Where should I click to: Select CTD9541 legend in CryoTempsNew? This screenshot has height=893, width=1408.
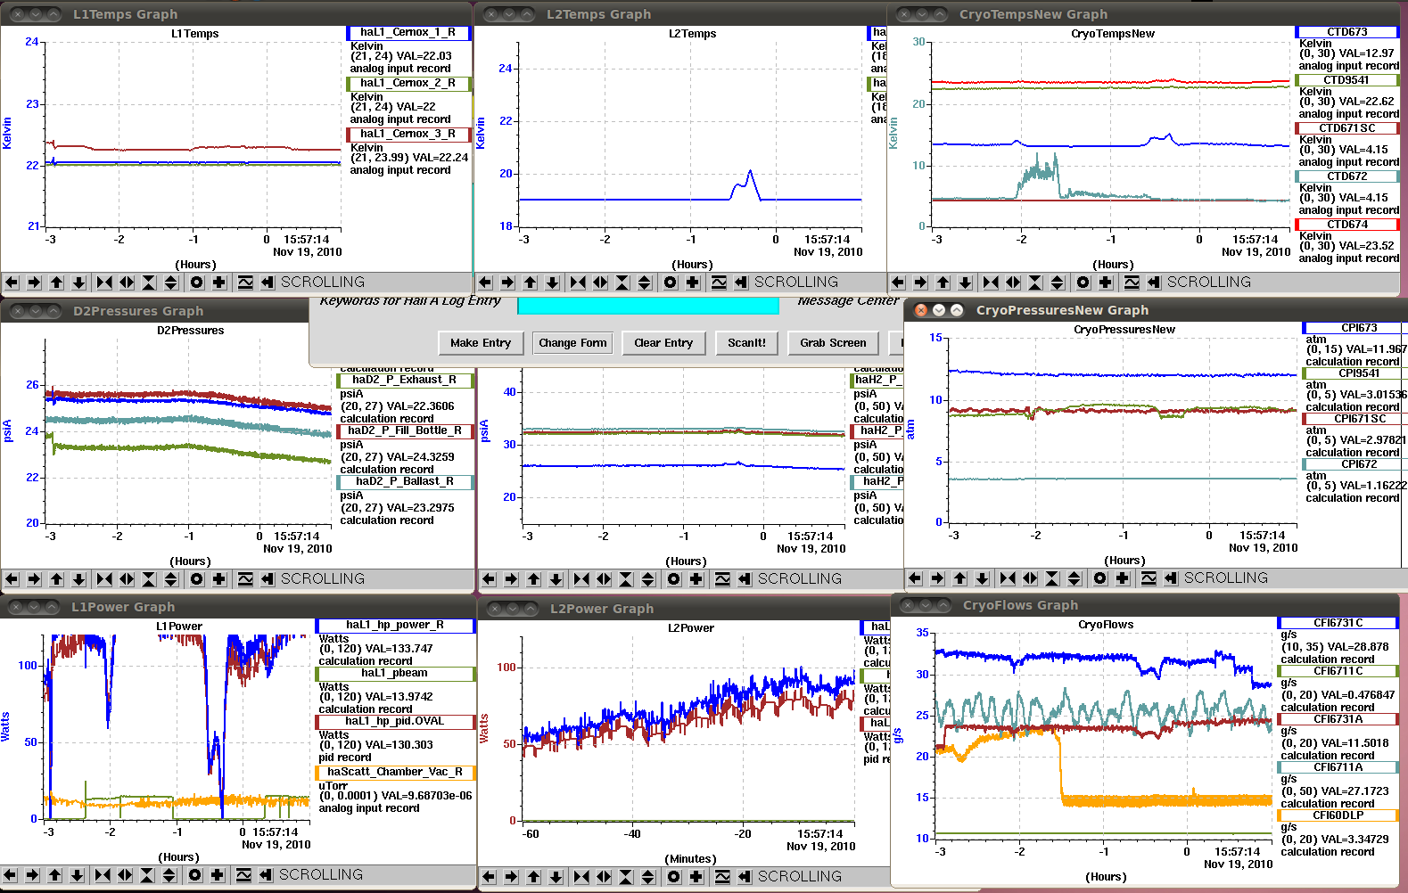[1346, 80]
